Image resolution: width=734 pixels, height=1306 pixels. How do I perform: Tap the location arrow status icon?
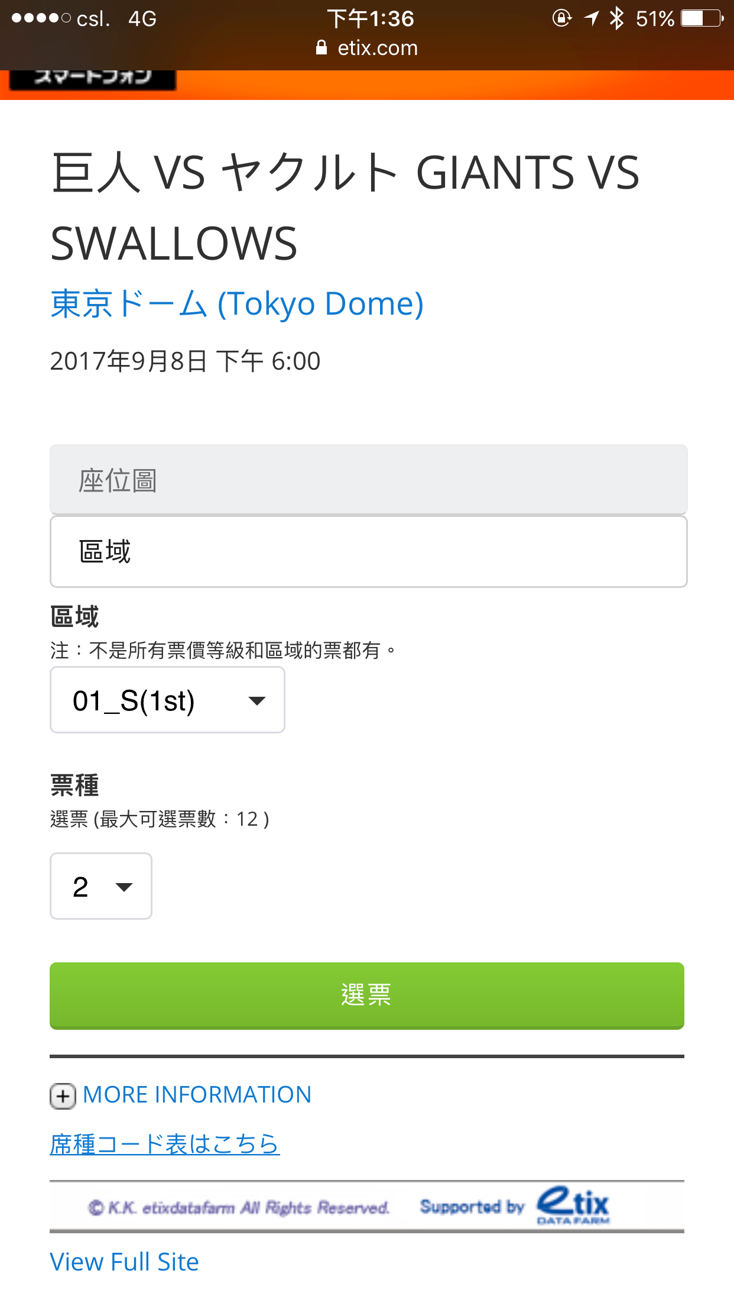[x=592, y=18]
